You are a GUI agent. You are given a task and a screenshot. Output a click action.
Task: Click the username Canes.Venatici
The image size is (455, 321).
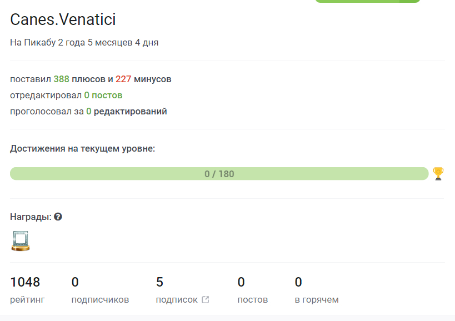(63, 20)
